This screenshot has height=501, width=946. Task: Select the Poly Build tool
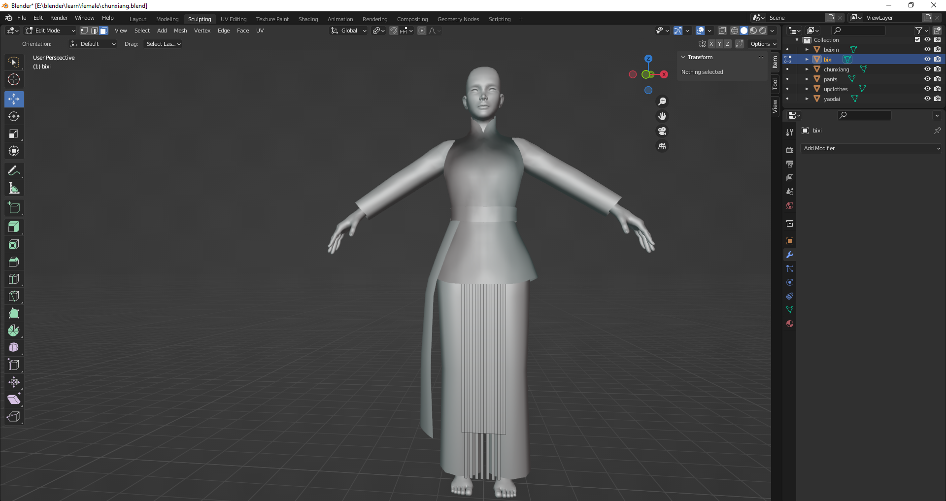(x=14, y=313)
